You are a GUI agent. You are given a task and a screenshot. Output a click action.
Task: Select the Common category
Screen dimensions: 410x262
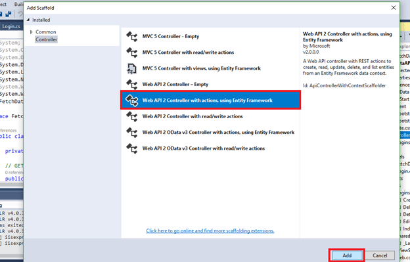click(46, 32)
